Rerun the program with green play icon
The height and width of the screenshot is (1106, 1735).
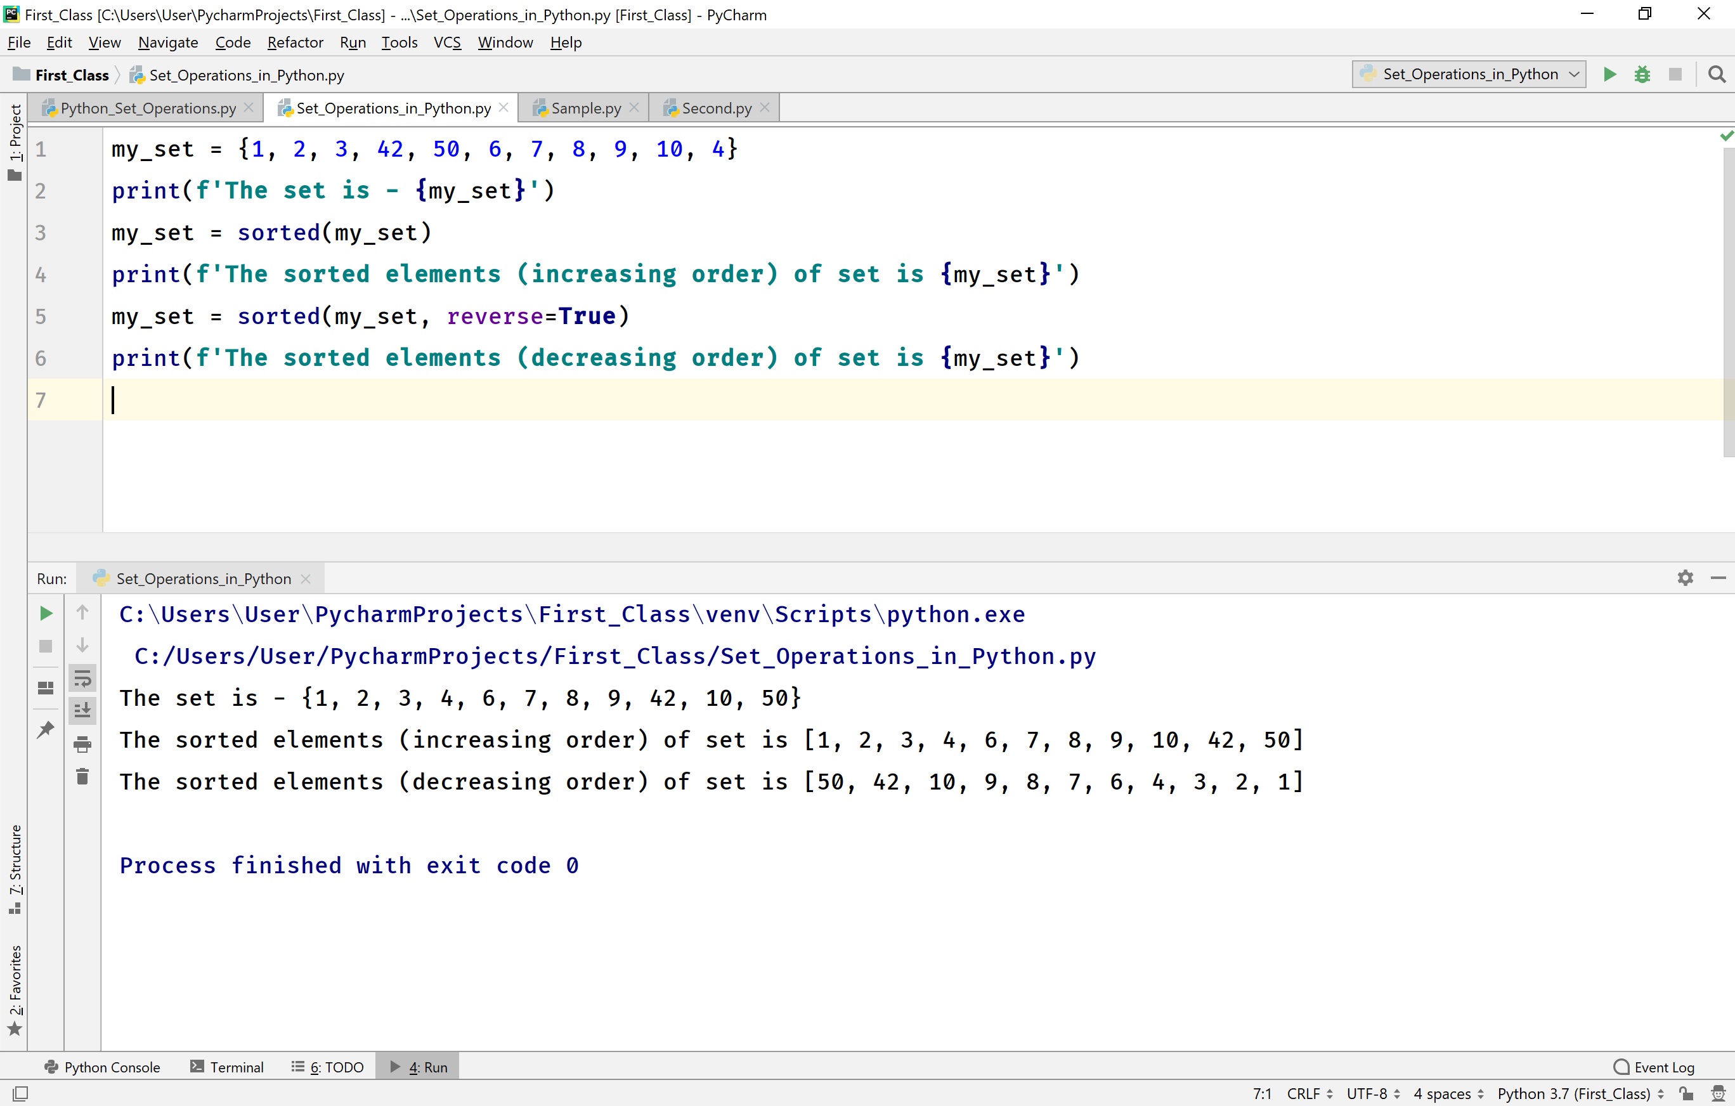tap(46, 613)
